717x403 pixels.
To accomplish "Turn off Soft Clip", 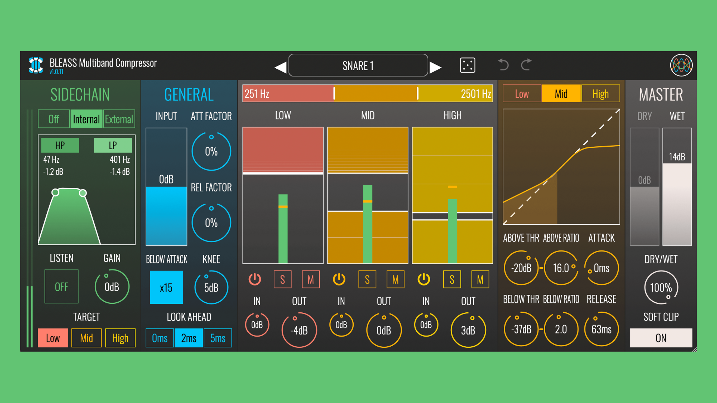I will pos(661,338).
